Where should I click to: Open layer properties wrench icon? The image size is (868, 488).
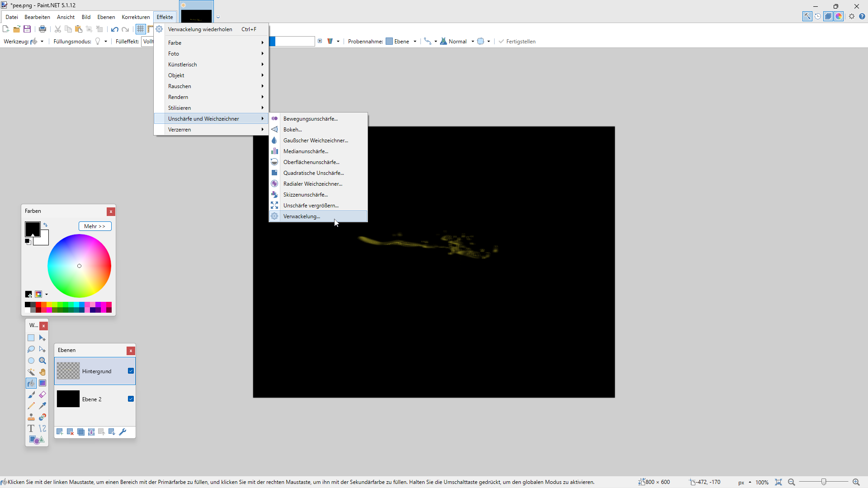pos(123,432)
